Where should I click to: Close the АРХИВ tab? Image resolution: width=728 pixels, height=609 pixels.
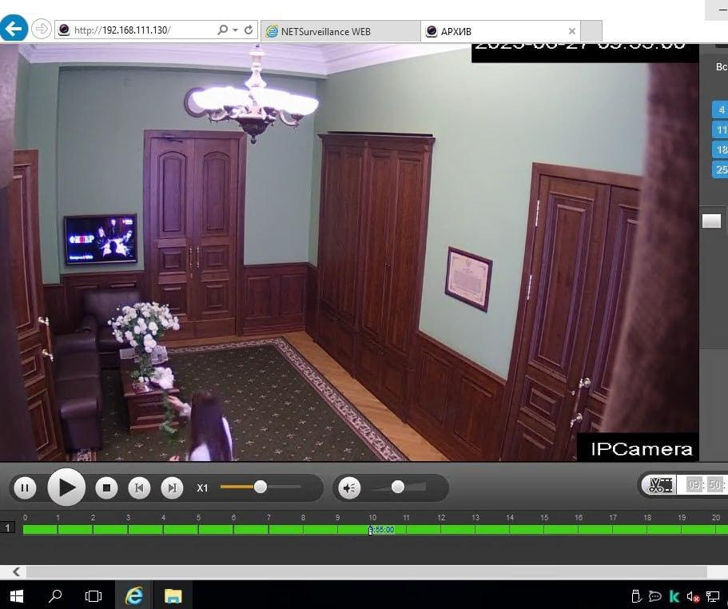click(572, 31)
